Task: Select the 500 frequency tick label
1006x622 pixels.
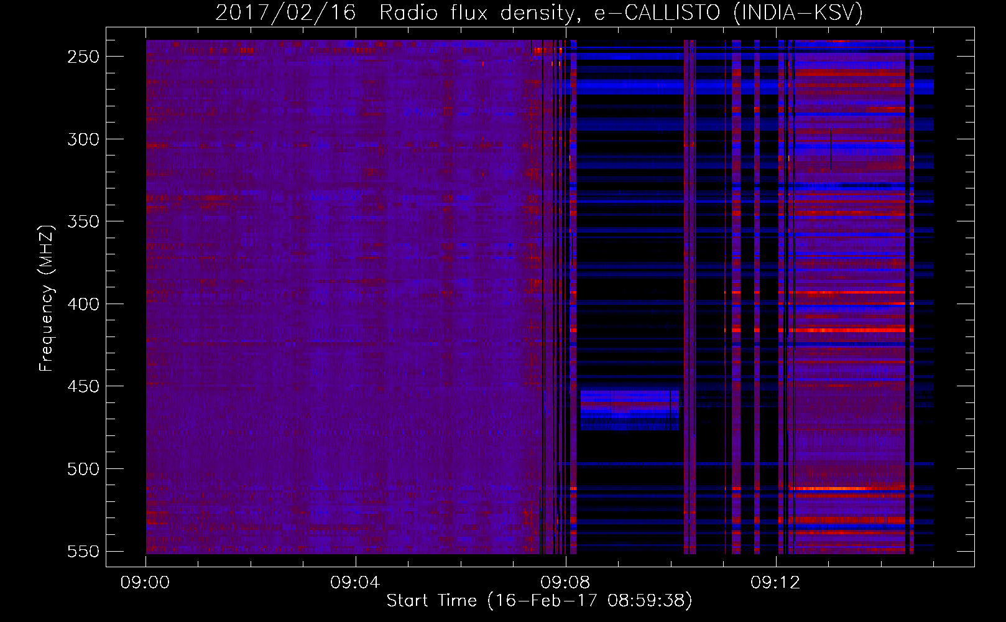Action: pyautogui.click(x=83, y=469)
